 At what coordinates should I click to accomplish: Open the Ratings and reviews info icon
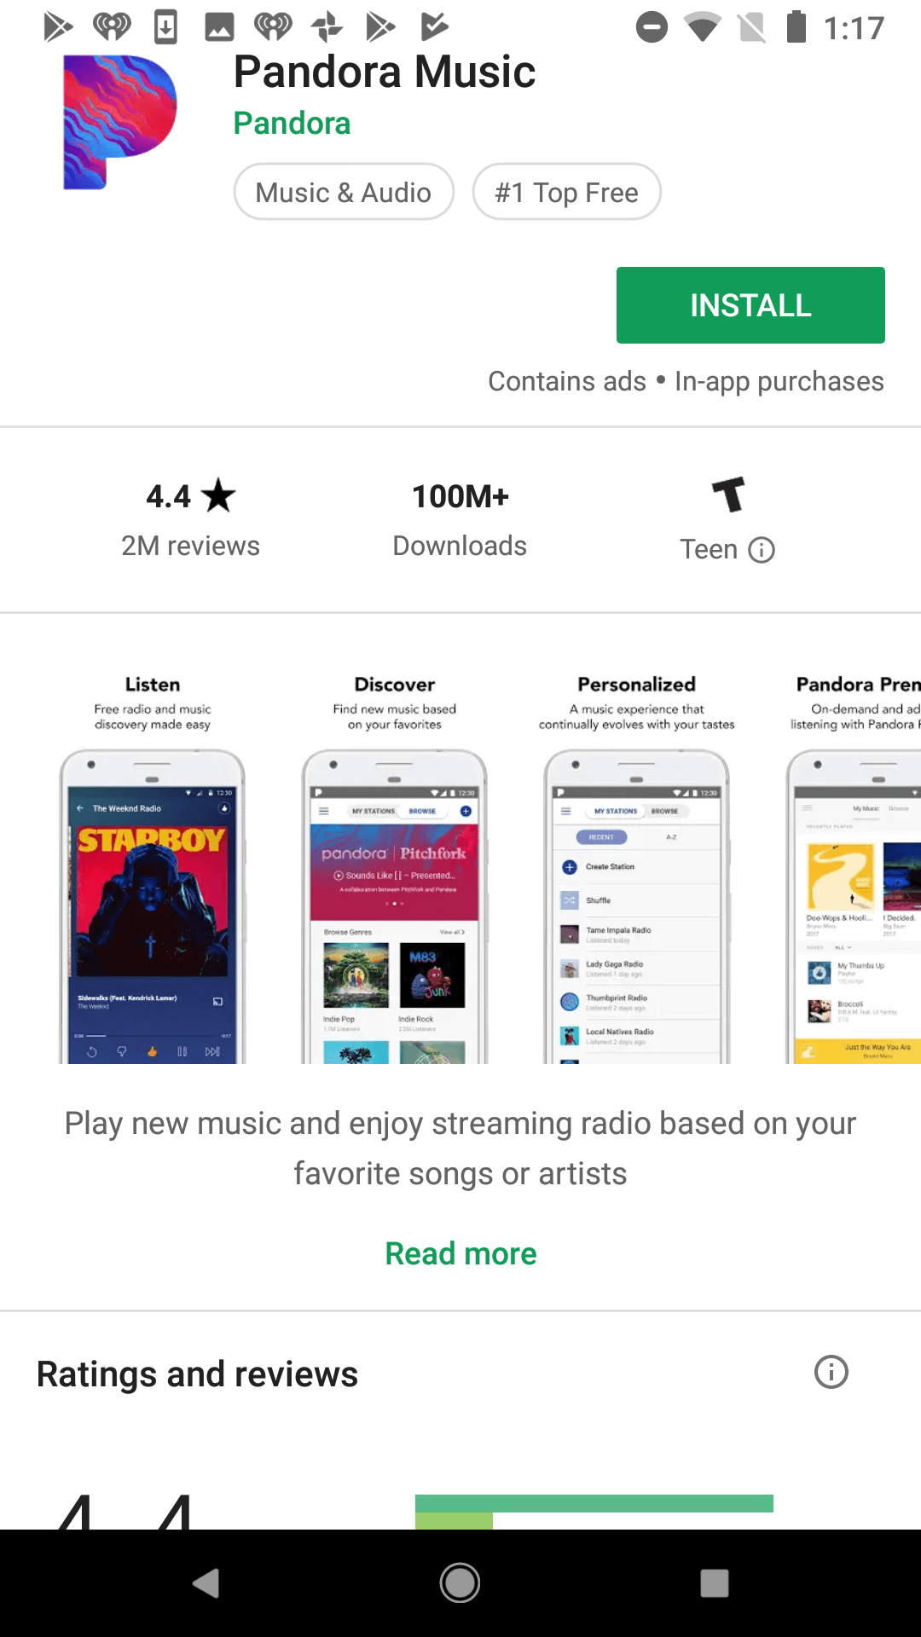tap(831, 1372)
